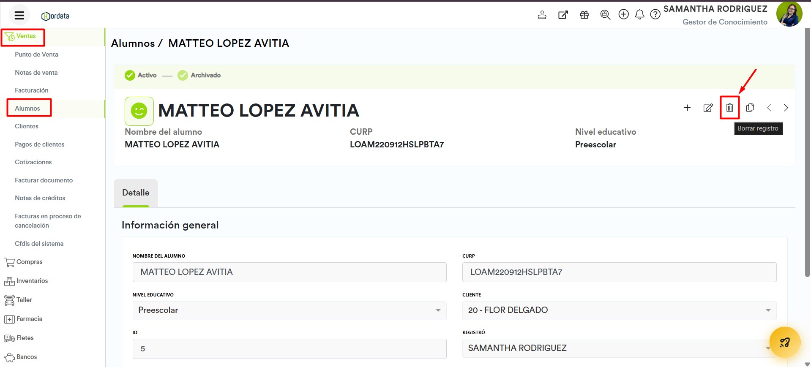Open the external link icon
This screenshot has width=811, height=367.
pos(563,15)
